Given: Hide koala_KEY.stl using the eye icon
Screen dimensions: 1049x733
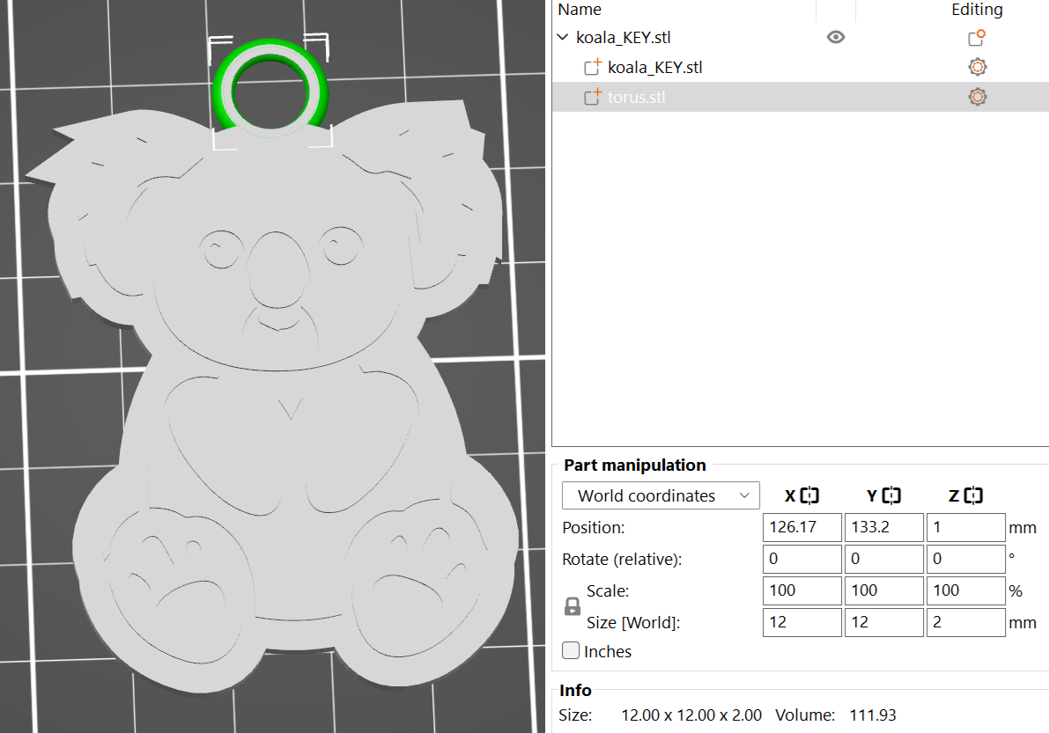Looking at the screenshot, I should point(835,37).
